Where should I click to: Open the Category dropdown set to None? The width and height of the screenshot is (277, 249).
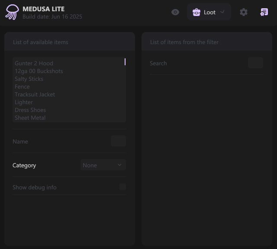[103, 165]
